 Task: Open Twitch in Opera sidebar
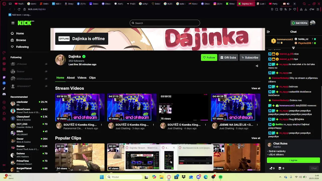[4, 78]
